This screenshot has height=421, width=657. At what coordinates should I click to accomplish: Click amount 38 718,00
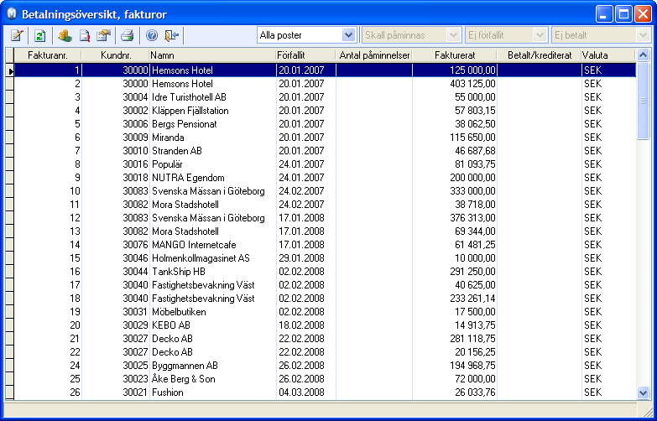(x=475, y=205)
